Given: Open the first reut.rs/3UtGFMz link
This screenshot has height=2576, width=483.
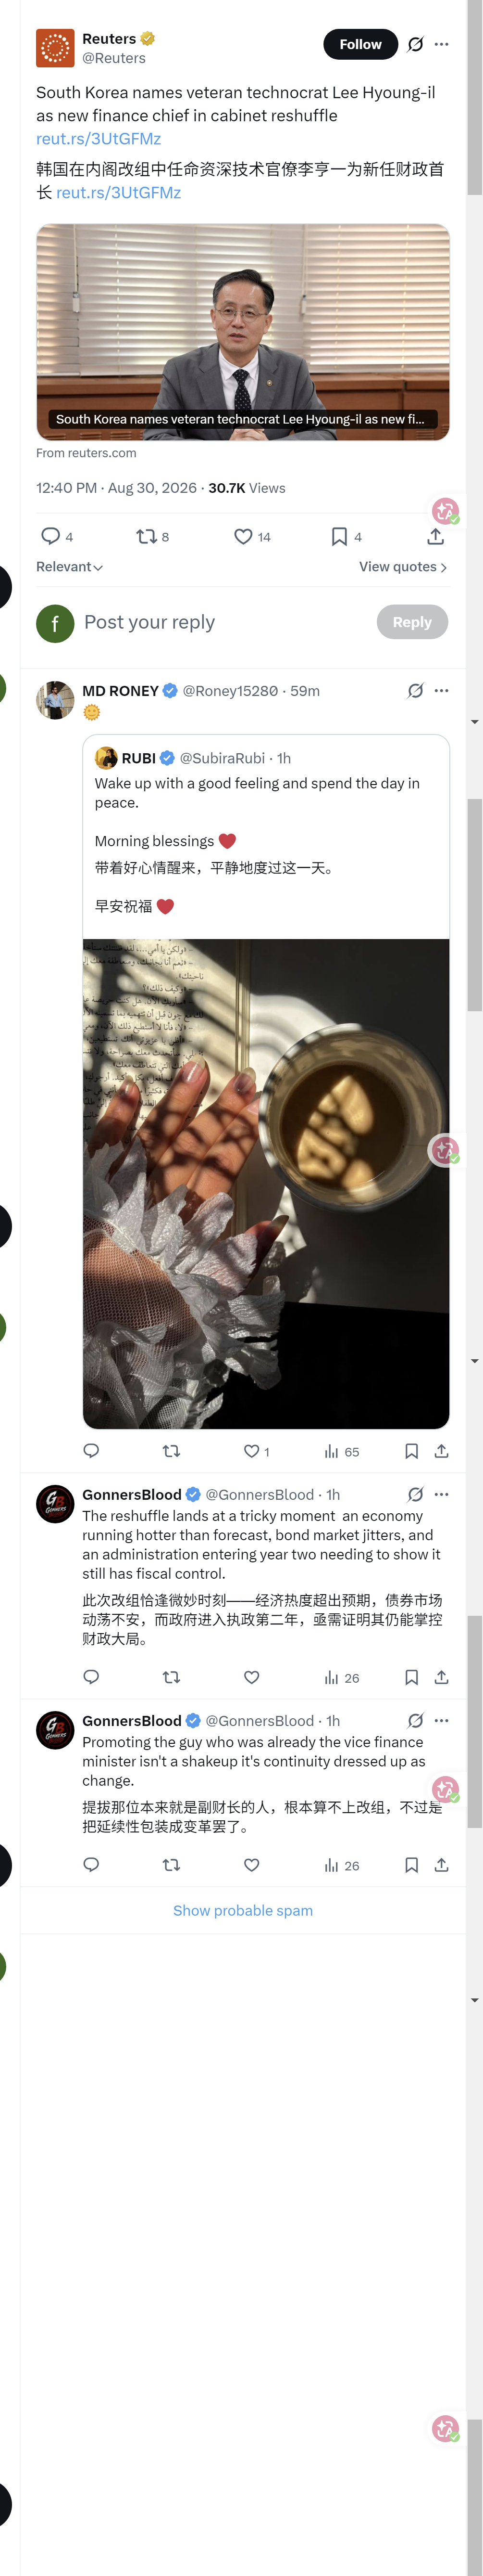Looking at the screenshot, I should (x=98, y=139).
